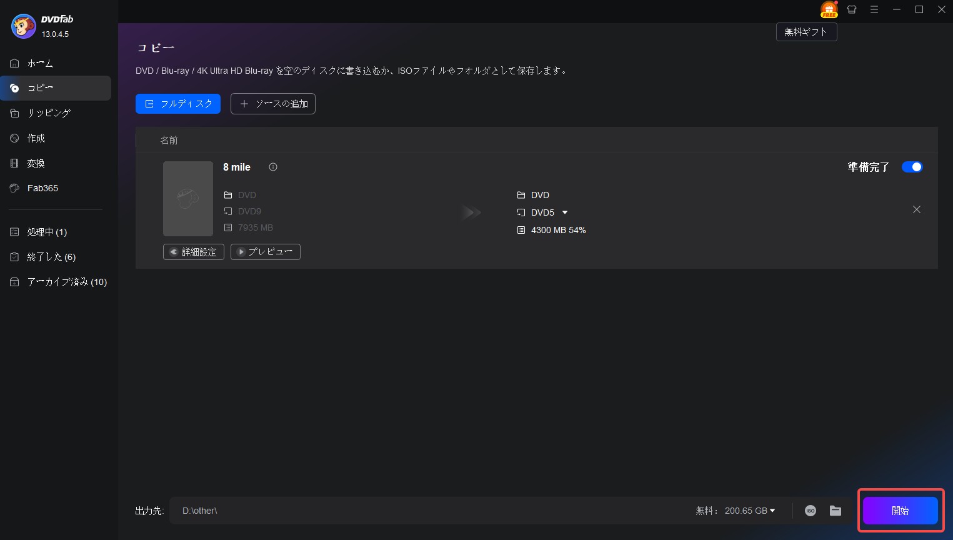The height and width of the screenshot is (540, 953).
Task: Open the フルディスク copy mode selector
Action: coord(178,104)
